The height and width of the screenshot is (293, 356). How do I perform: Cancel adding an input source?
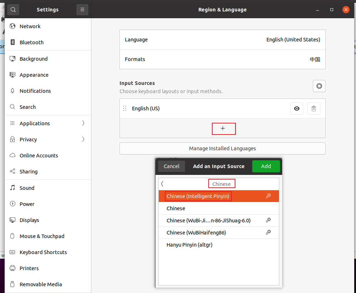[171, 166]
